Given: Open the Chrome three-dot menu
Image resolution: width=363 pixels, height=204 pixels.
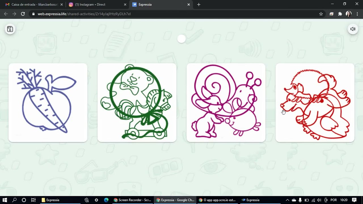Looking at the screenshot, I should tap(357, 14).
